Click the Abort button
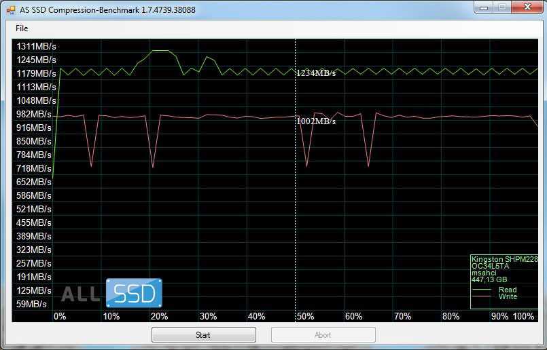The height and width of the screenshot is (350, 547). (x=323, y=335)
